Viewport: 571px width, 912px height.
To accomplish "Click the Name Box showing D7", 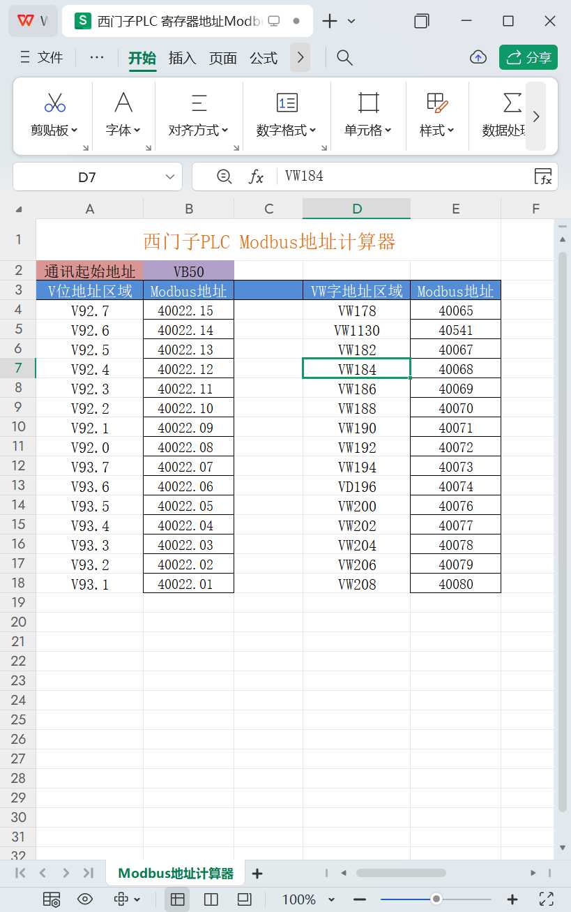I will click(x=87, y=177).
